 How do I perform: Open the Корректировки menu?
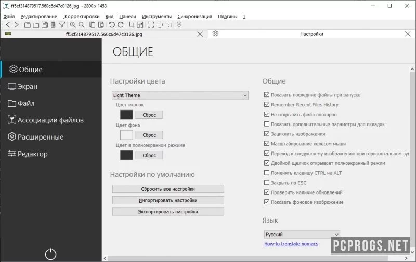[82, 17]
